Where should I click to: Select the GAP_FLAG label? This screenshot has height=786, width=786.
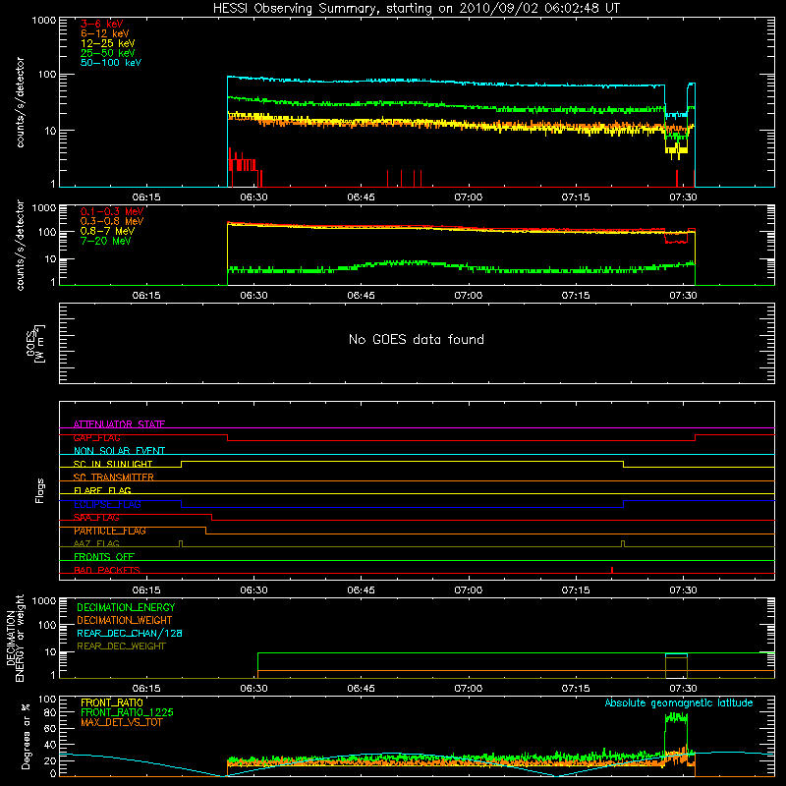pyautogui.click(x=96, y=437)
